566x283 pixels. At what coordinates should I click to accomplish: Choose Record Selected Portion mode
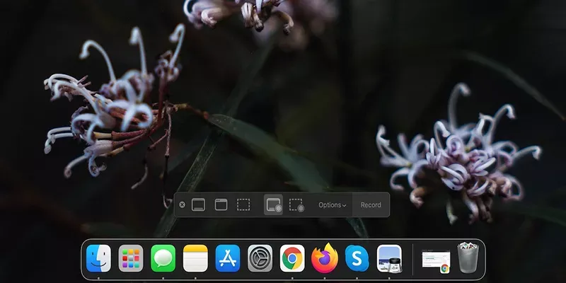[296, 205]
